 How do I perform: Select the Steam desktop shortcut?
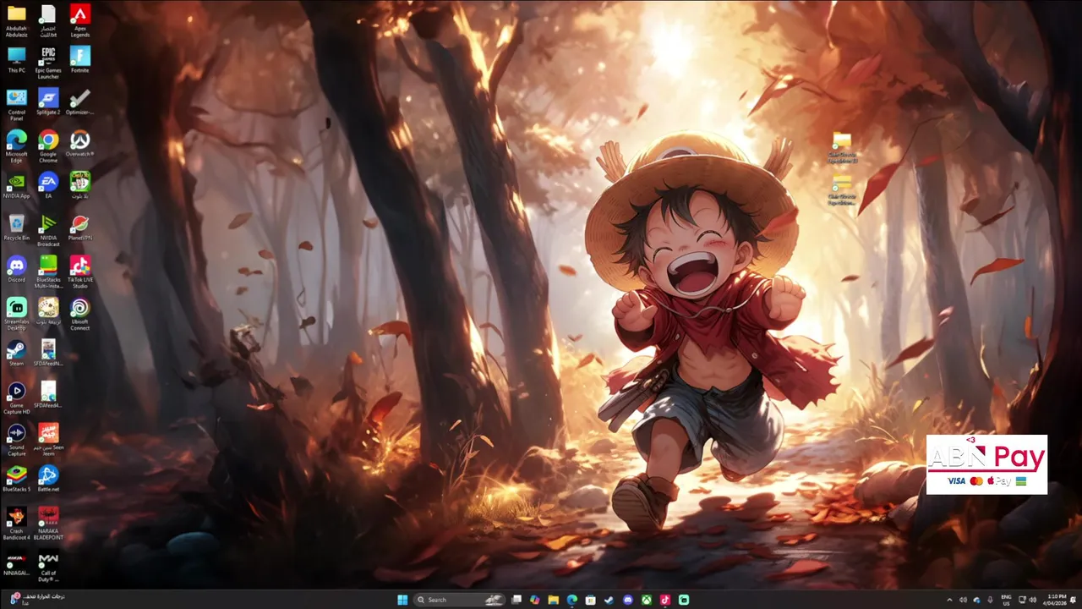coord(16,353)
